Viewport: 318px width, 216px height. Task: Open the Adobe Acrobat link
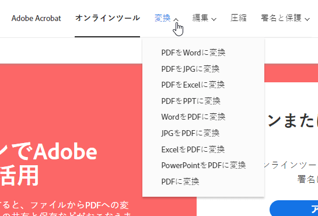tap(36, 18)
